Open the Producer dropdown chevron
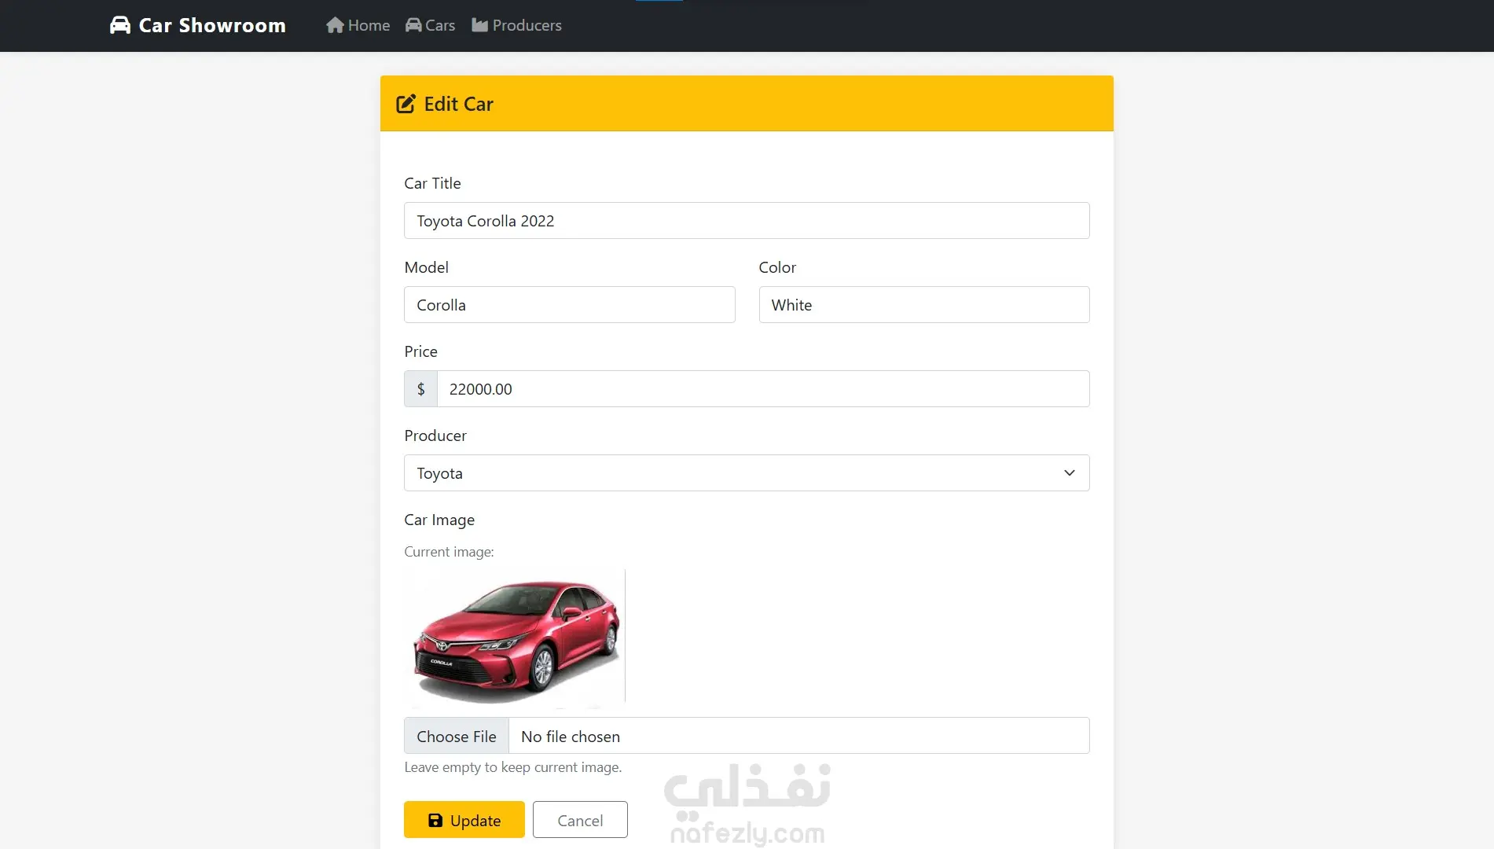The width and height of the screenshot is (1494, 849). pos(1070,473)
